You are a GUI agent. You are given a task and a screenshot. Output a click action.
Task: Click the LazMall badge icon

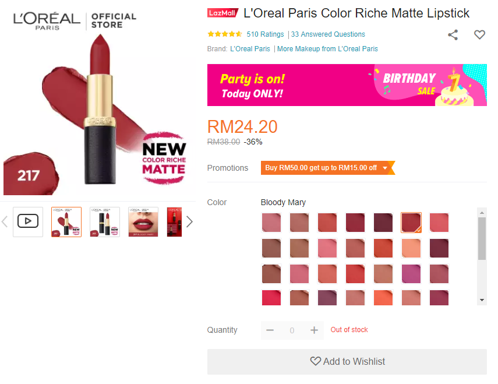tap(223, 13)
